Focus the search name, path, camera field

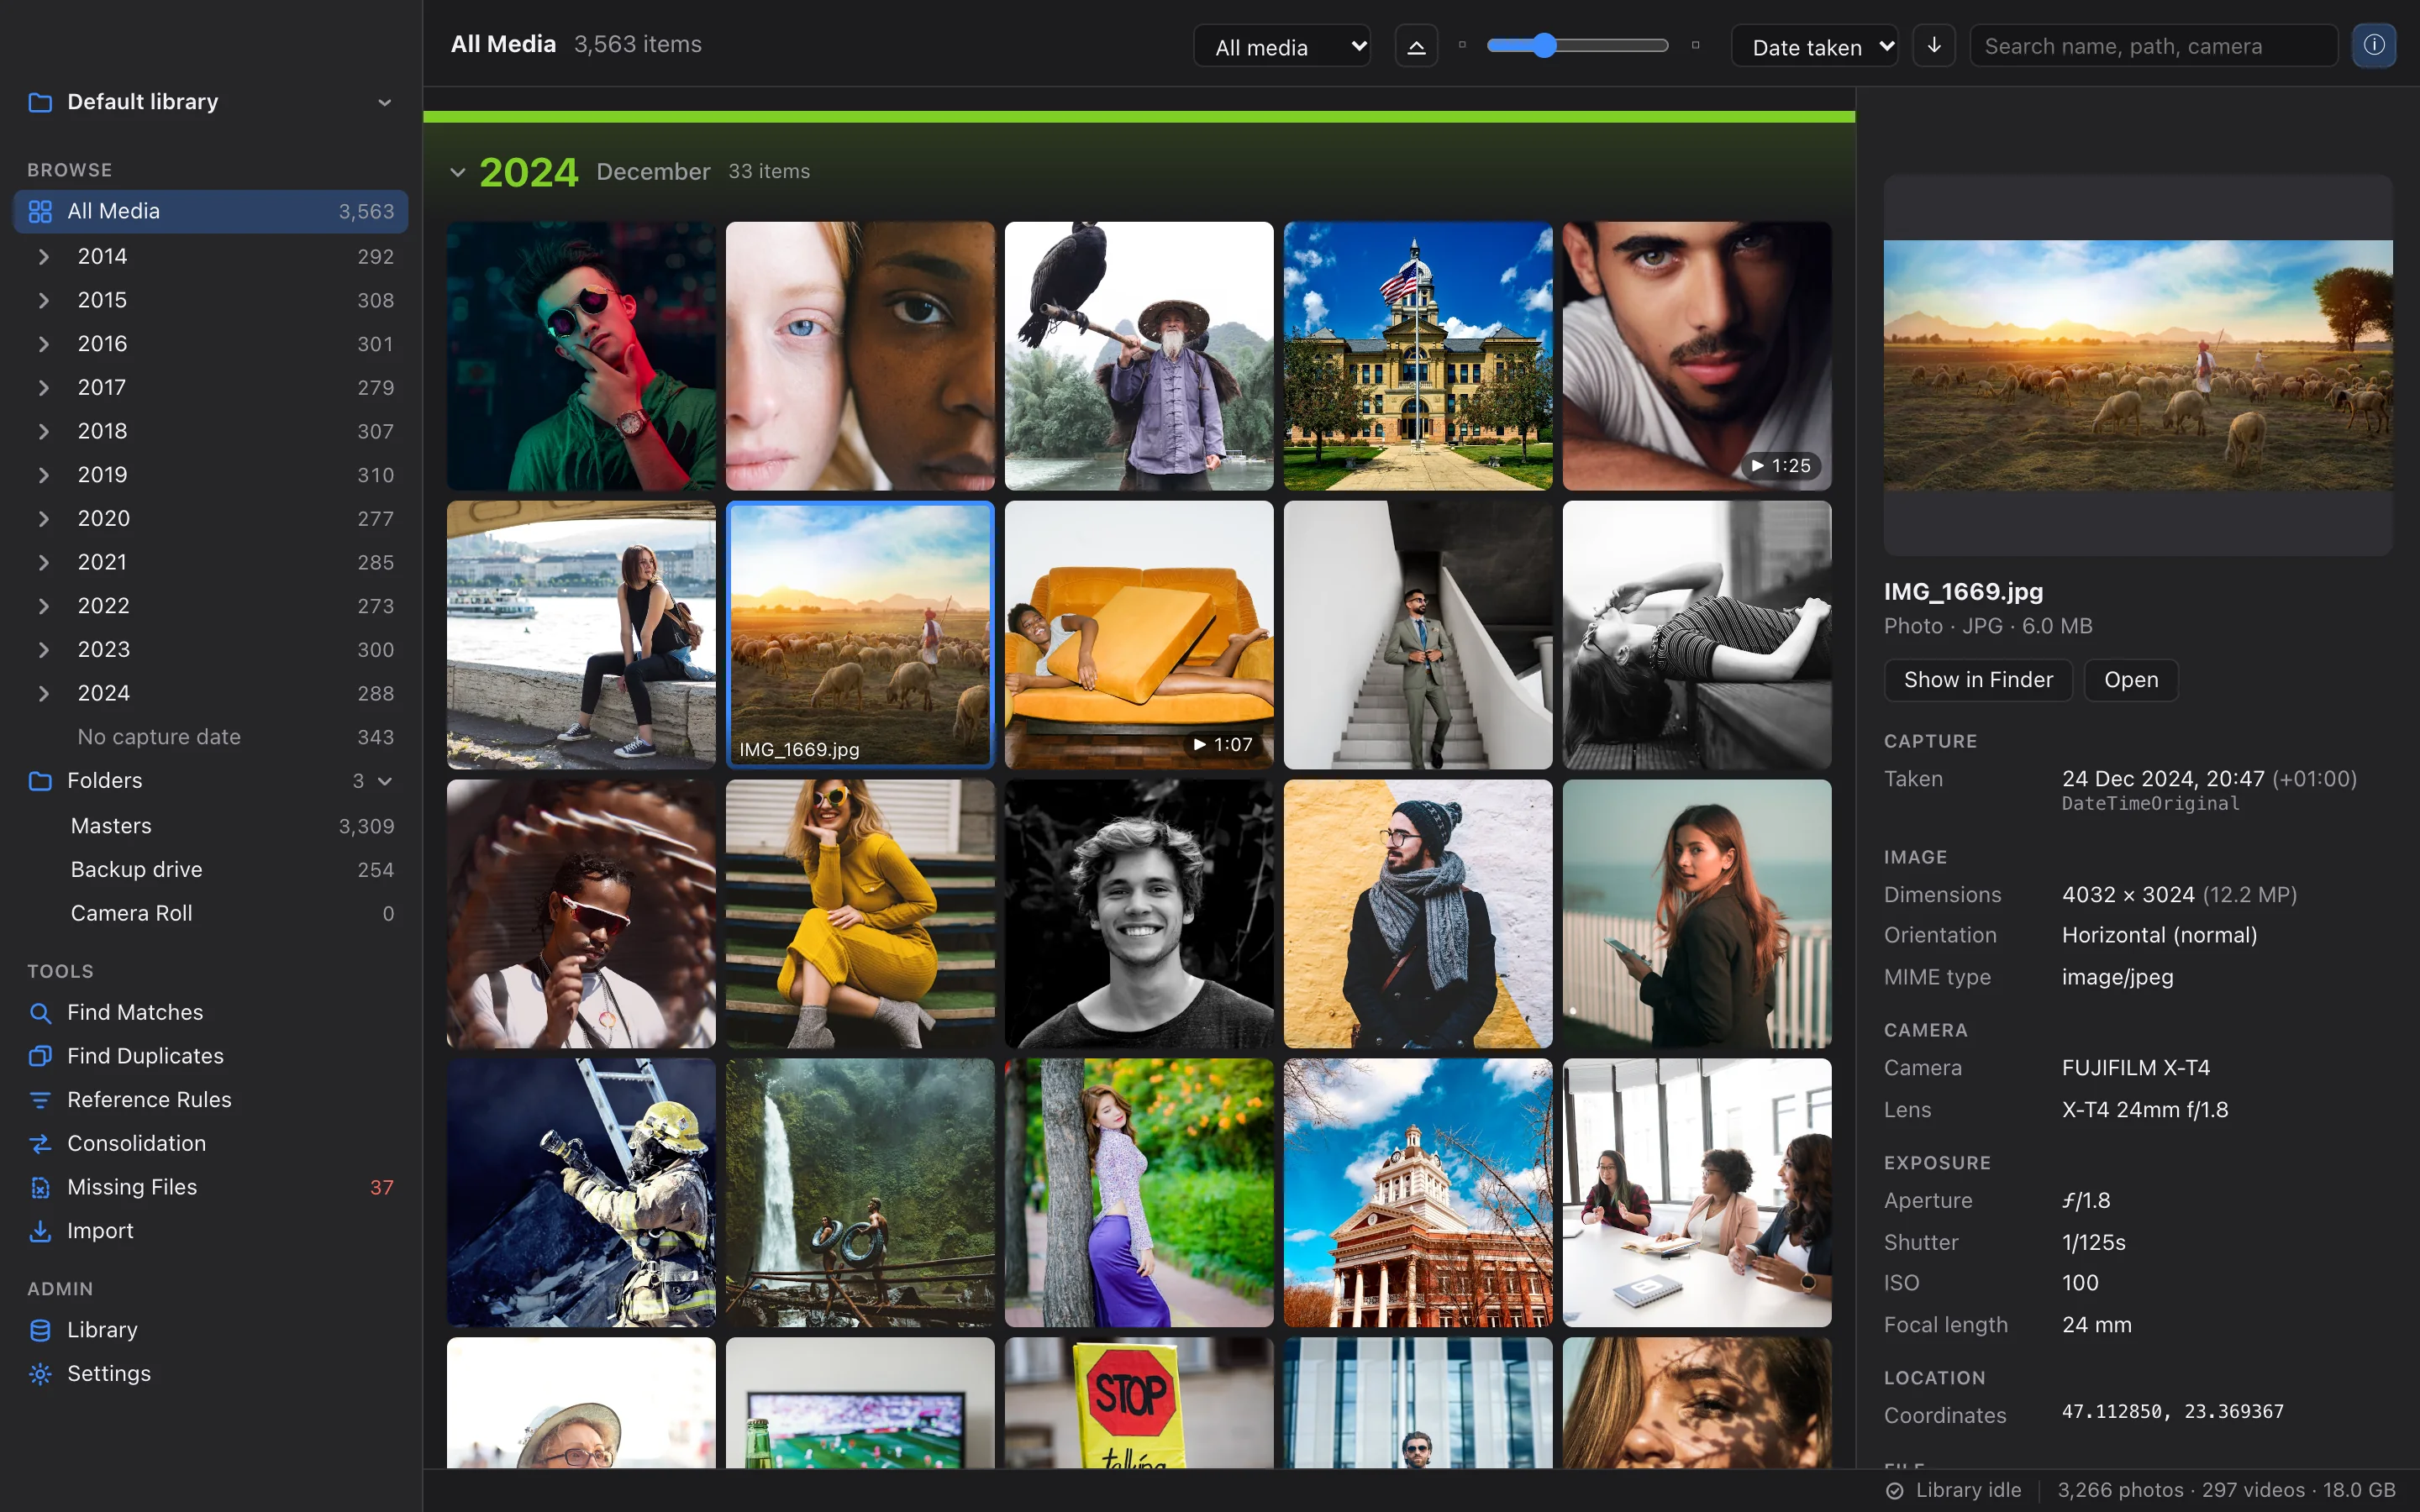pyautogui.click(x=2154, y=46)
